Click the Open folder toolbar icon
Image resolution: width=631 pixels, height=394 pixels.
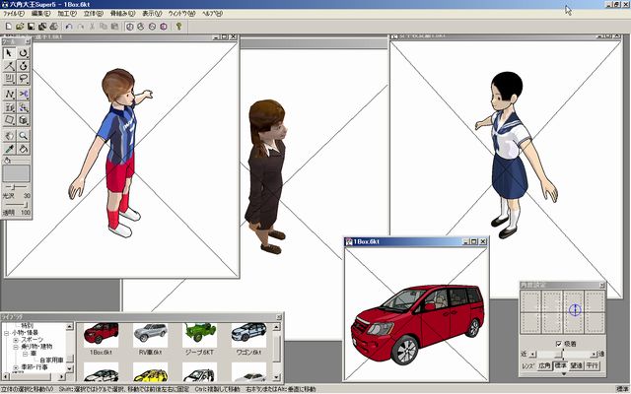pyautogui.click(x=20, y=27)
